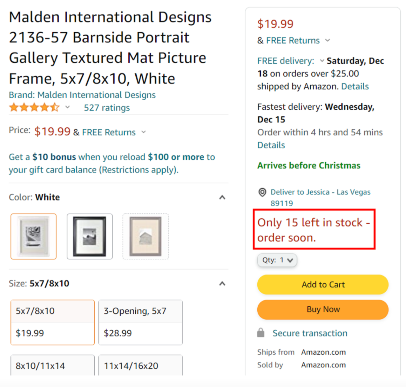406x387 pixels.
Task: Collapse the Color section
Action: pyautogui.click(x=222, y=197)
